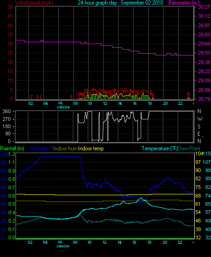Click the Indoor temp legend label
This screenshot has width=211, height=257.
(x=91, y=148)
